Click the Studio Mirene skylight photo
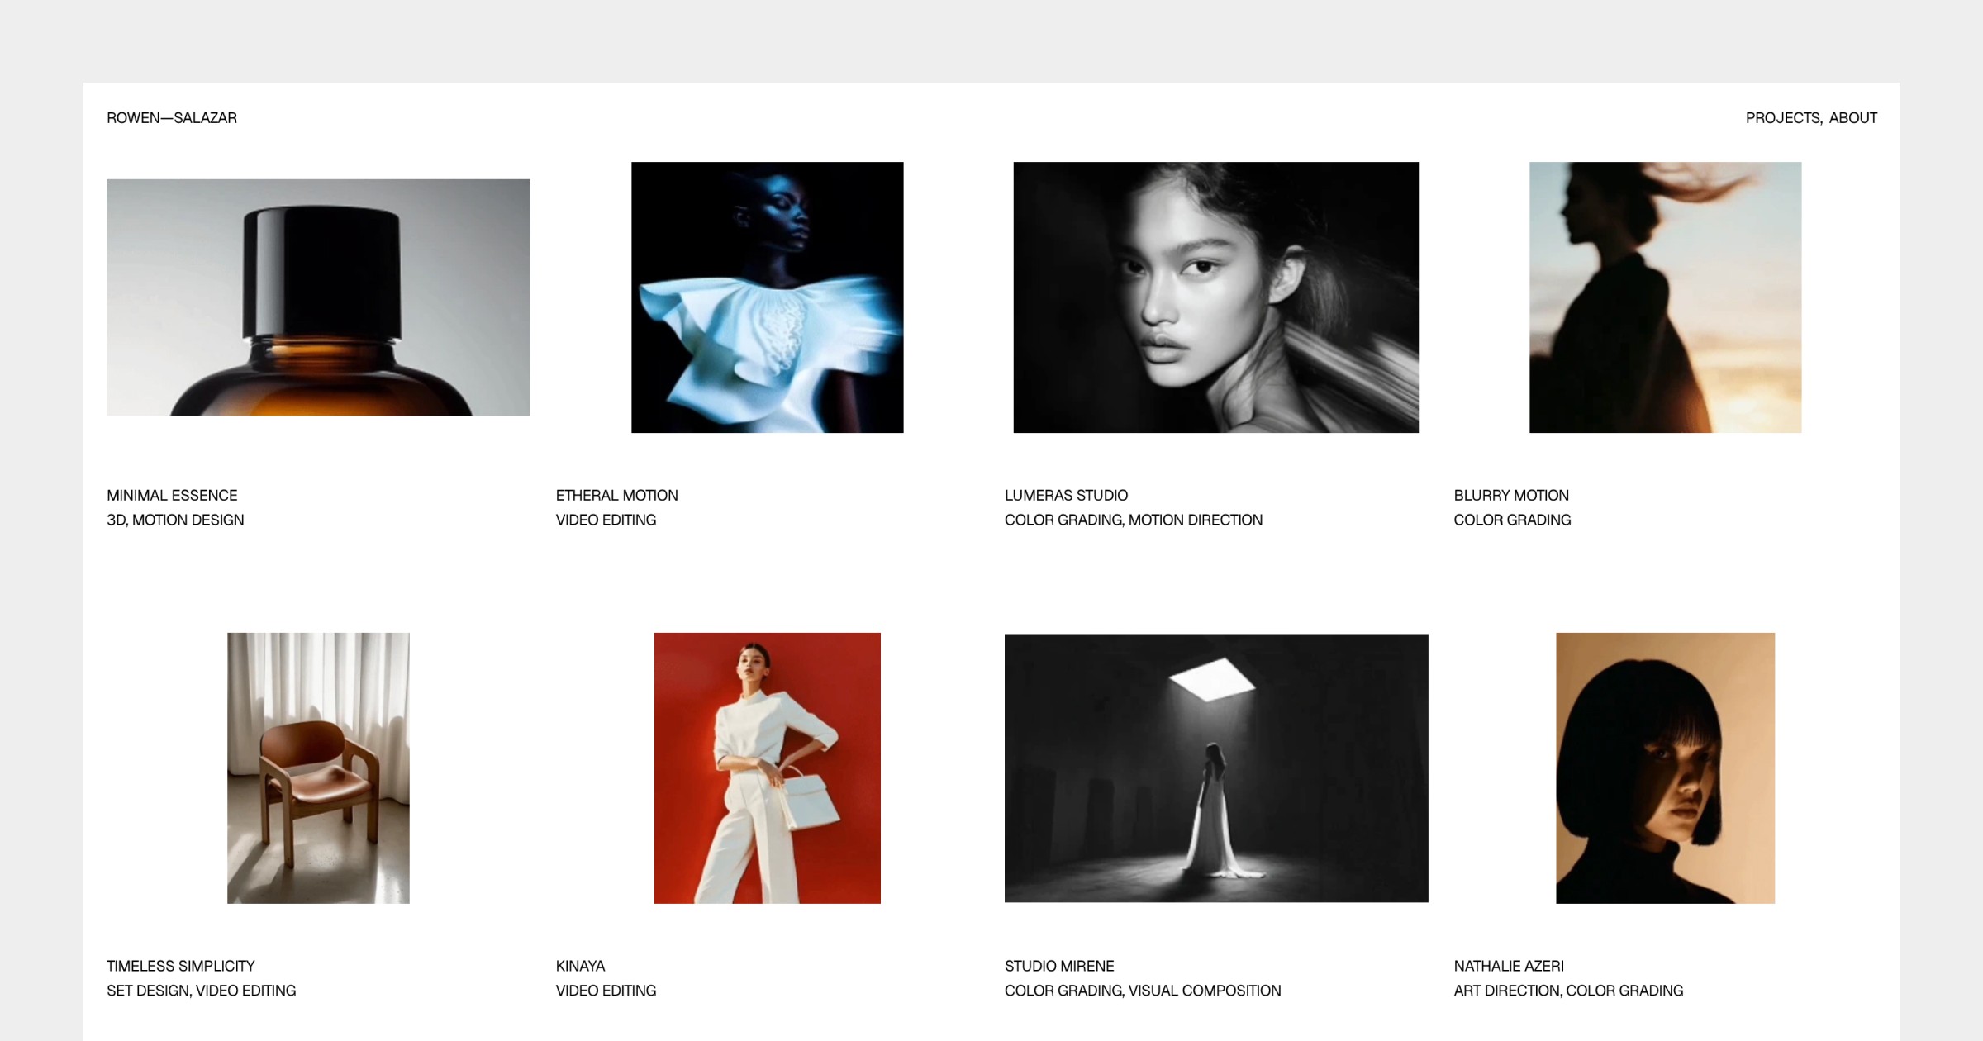The height and width of the screenshot is (1041, 1983). coord(1216,768)
